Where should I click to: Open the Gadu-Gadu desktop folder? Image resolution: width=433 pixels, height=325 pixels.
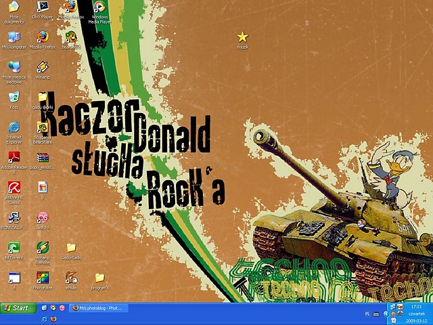(71, 251)
